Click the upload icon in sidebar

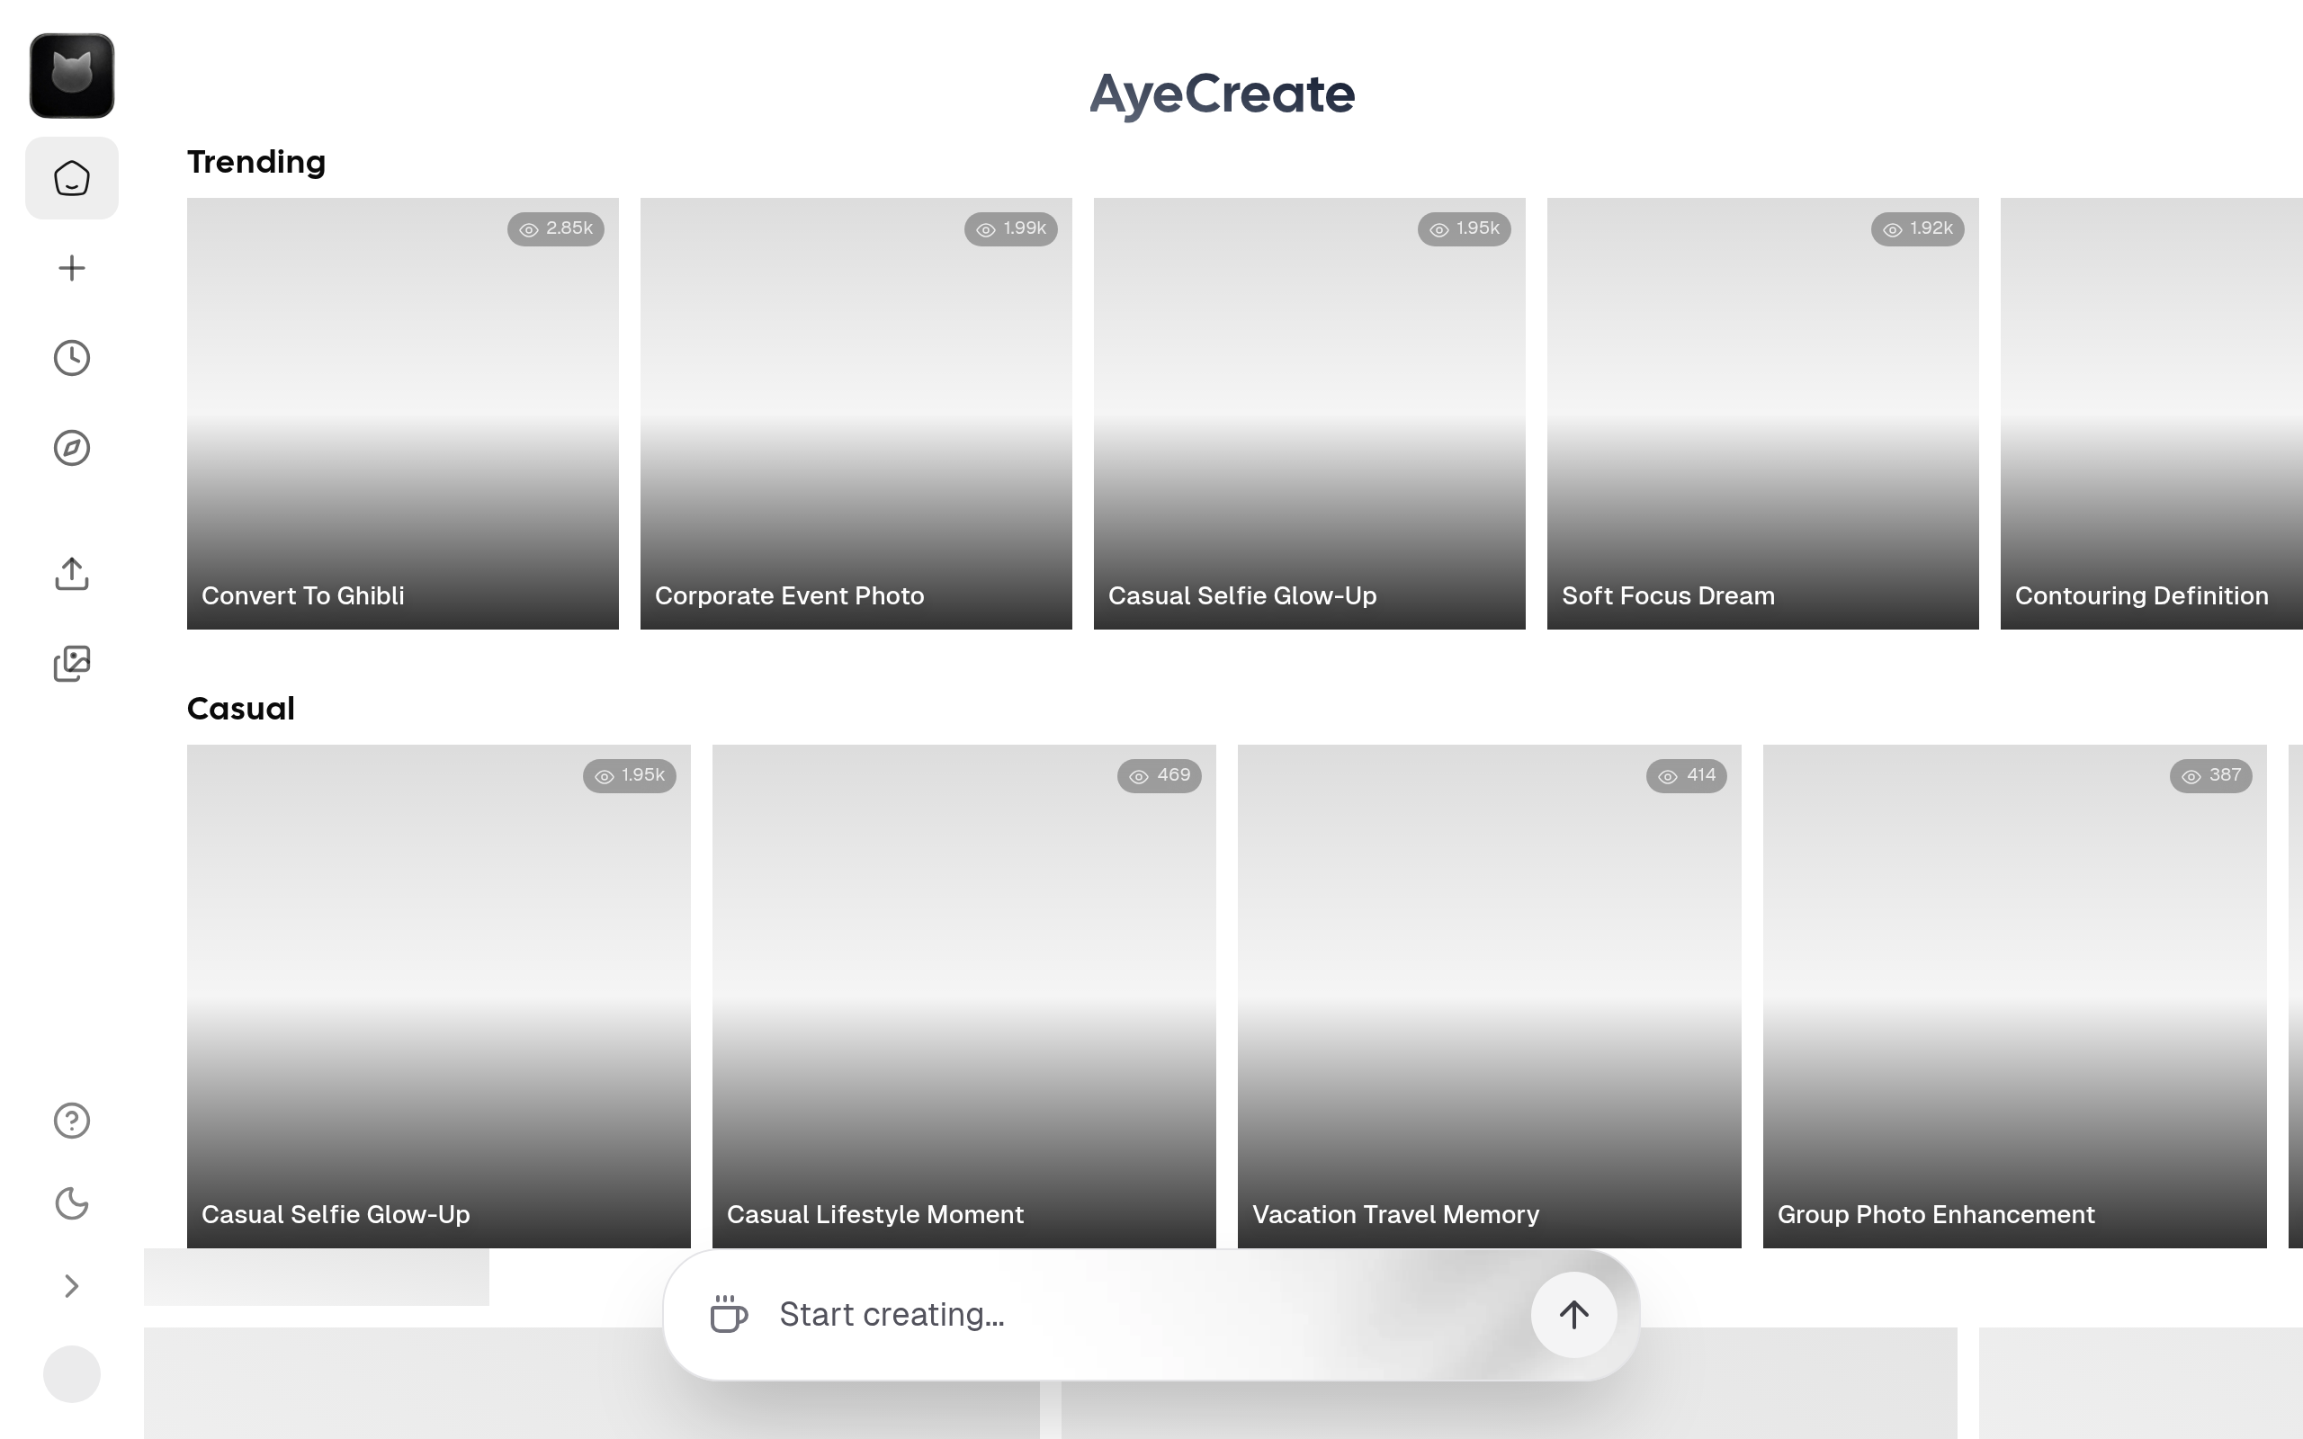point(71,574)
